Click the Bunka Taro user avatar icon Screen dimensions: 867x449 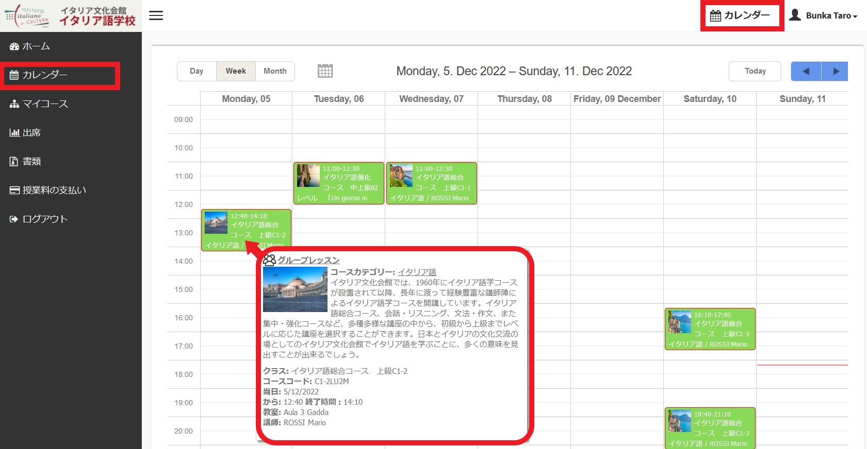coord(795,15)
